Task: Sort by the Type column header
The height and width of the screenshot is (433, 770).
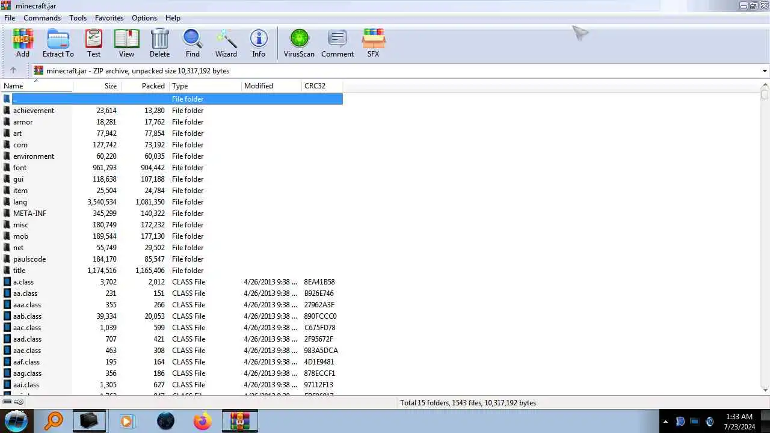Action: click(205, 86)
